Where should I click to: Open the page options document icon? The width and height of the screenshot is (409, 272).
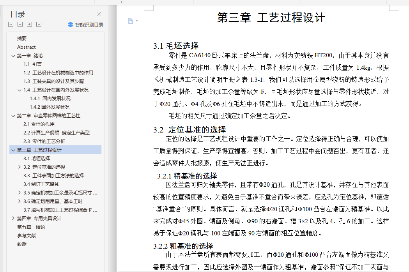(131, 21)
